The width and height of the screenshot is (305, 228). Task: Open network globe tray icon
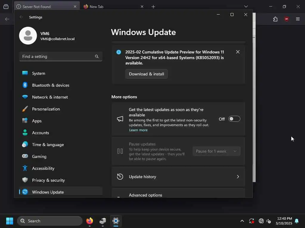[x=261, y=221]
